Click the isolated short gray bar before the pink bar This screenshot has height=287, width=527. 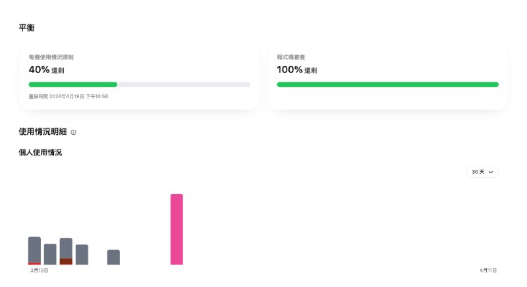[113, 257]
